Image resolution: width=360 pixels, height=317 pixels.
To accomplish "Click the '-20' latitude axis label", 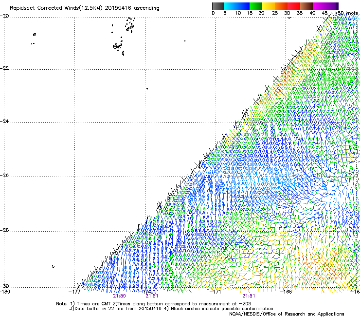I will 4,16.
